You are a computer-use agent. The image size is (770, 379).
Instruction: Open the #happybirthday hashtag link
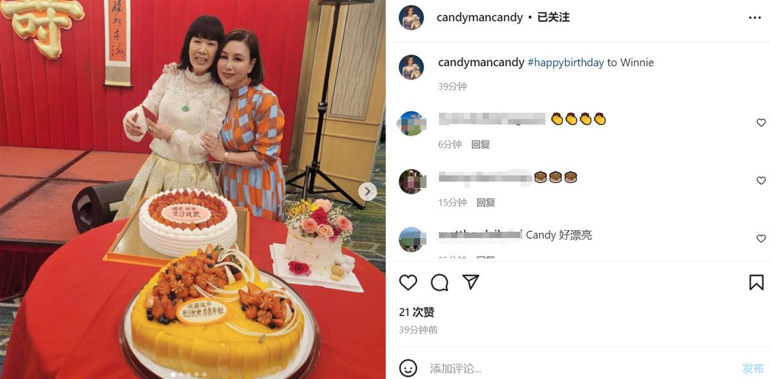pos(566,62)
